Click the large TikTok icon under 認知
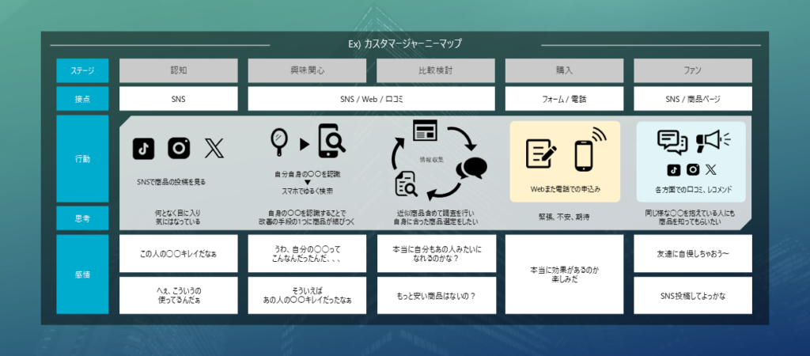 [143, 148]
